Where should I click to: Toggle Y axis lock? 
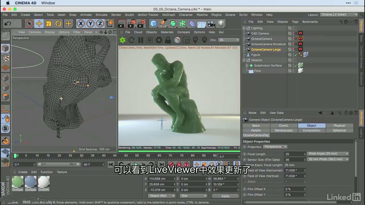click(90, 23)
